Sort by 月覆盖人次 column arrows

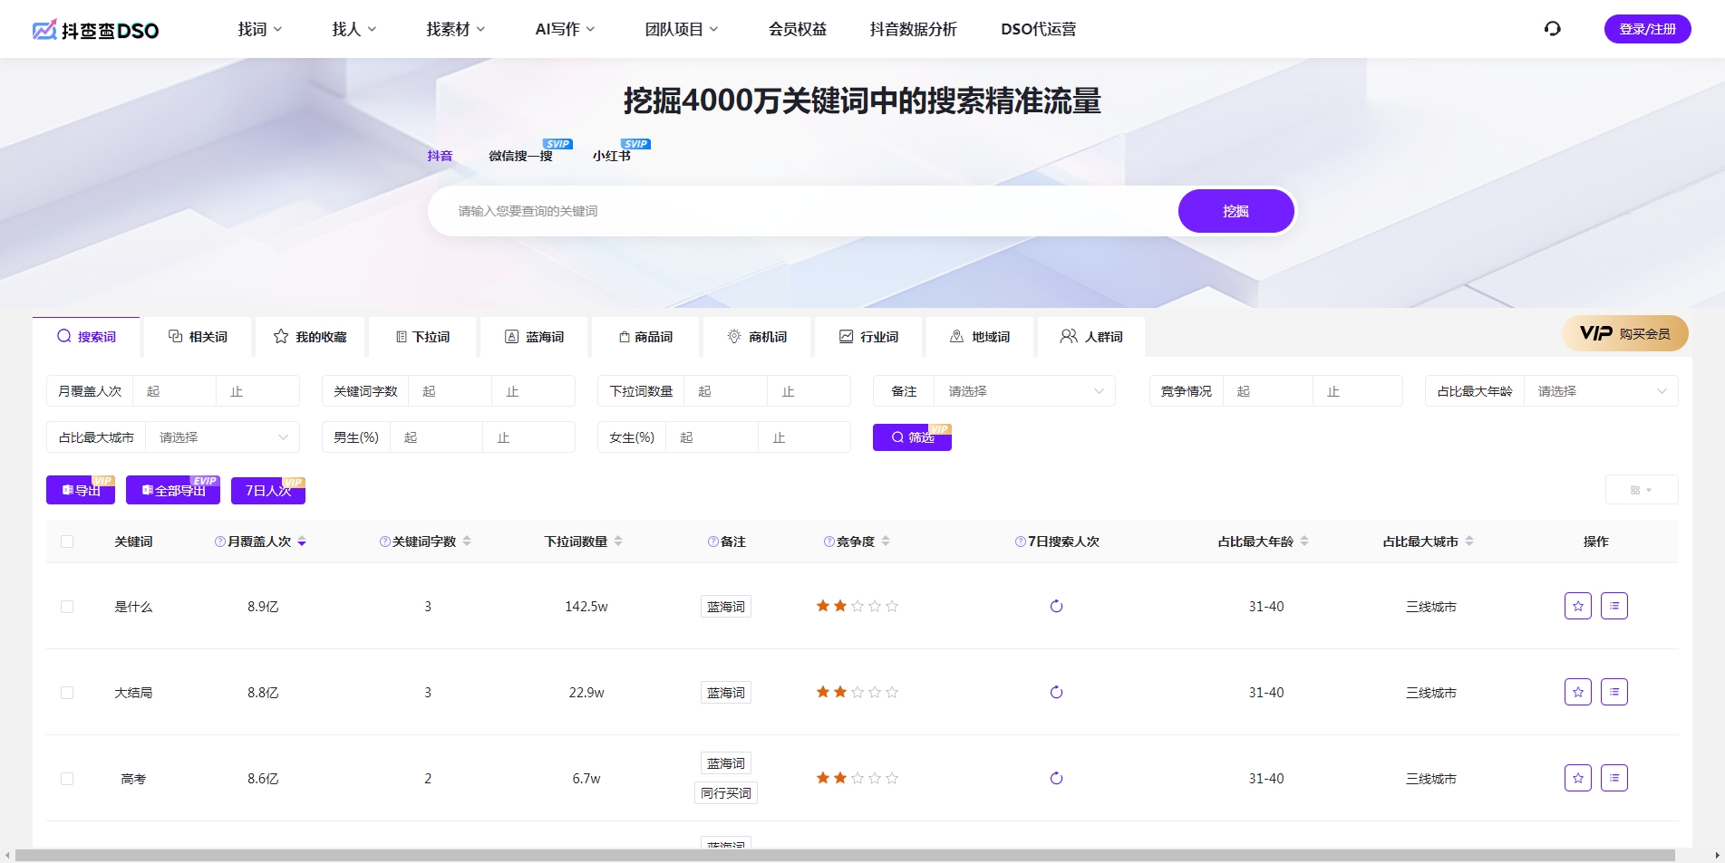pyautogui.click(x=302, y=542)
